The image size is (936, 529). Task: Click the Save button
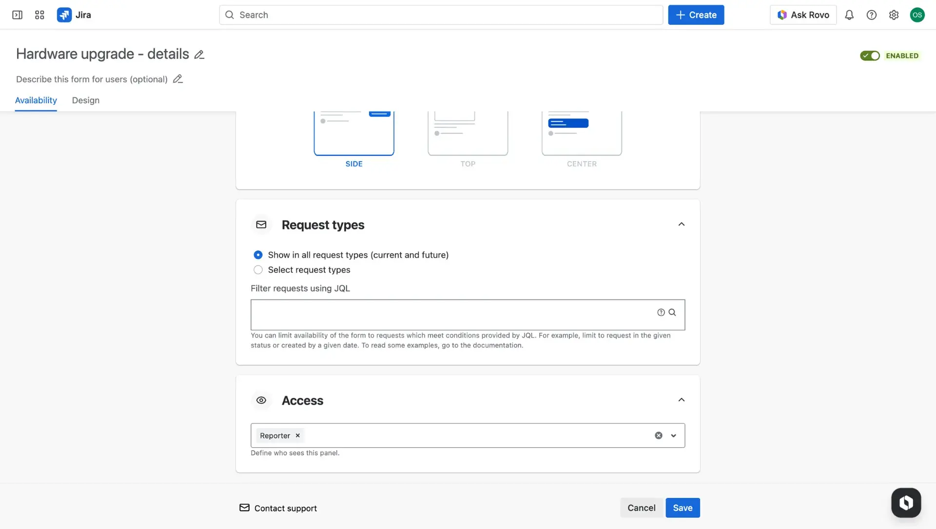coord(682,507)
